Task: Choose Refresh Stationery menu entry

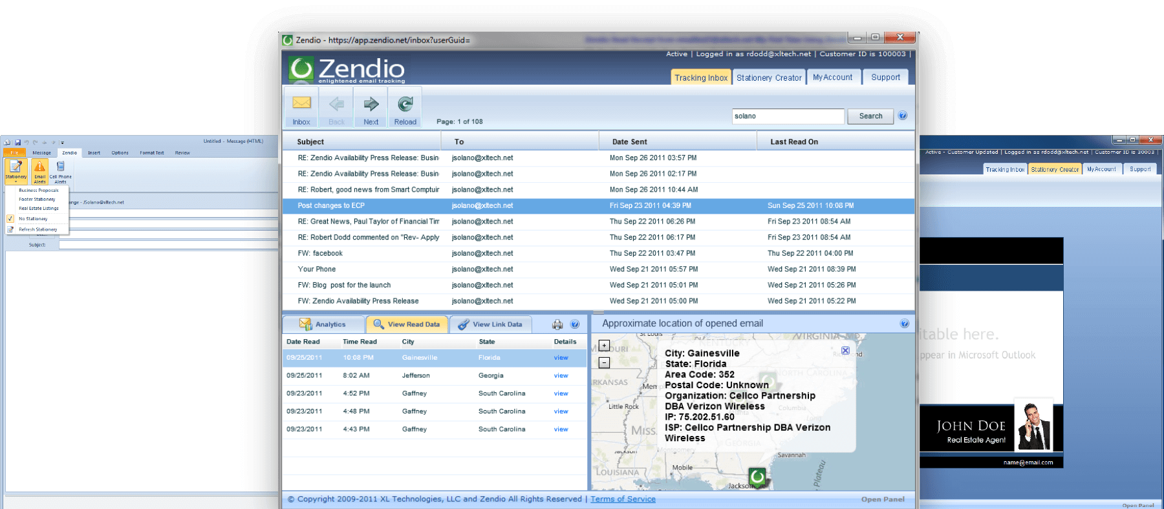Action: [38, 229]
